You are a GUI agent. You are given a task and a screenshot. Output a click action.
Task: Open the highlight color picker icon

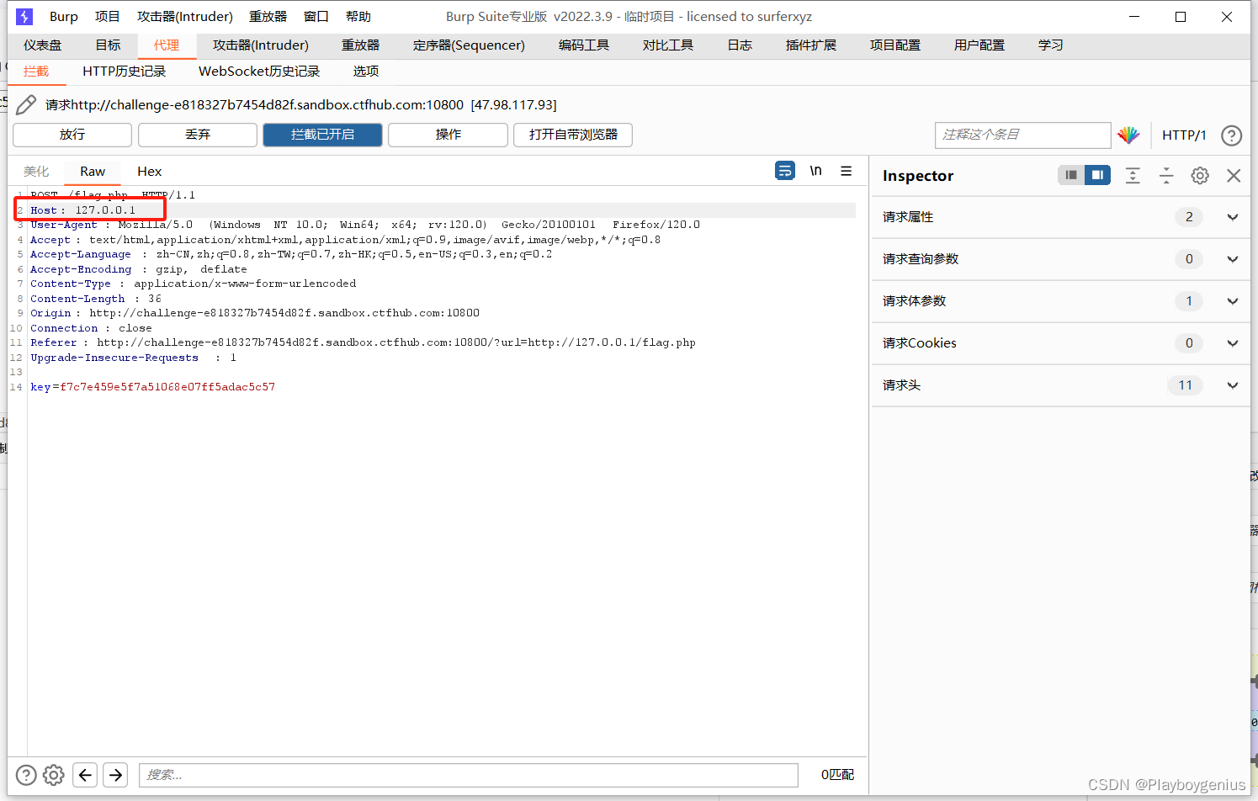click(1128, 135)
